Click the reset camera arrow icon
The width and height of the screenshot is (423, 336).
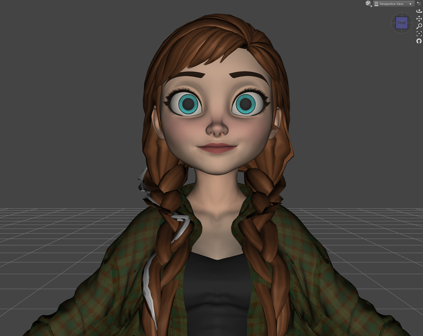click(419, 41)
